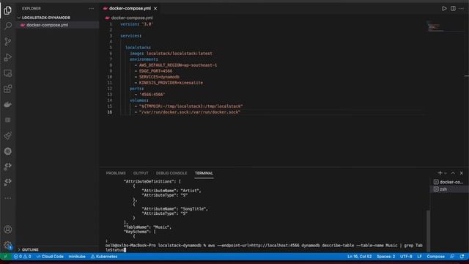Click '/var/run/docker.sock' volume line
Viewport: 469px width, 264px height.
click(190, 112)
